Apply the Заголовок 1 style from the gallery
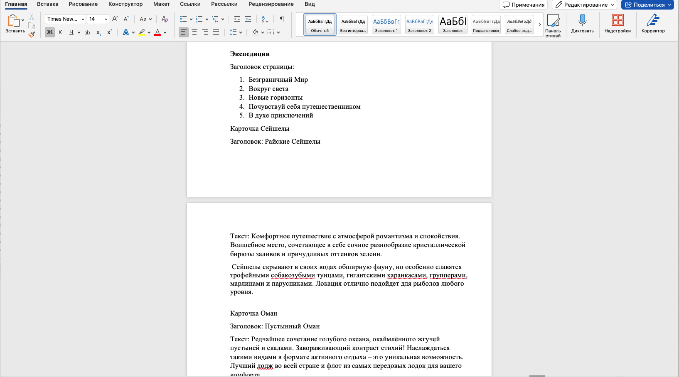Screen dimensions: 679x377 click(x=386, y=24)
